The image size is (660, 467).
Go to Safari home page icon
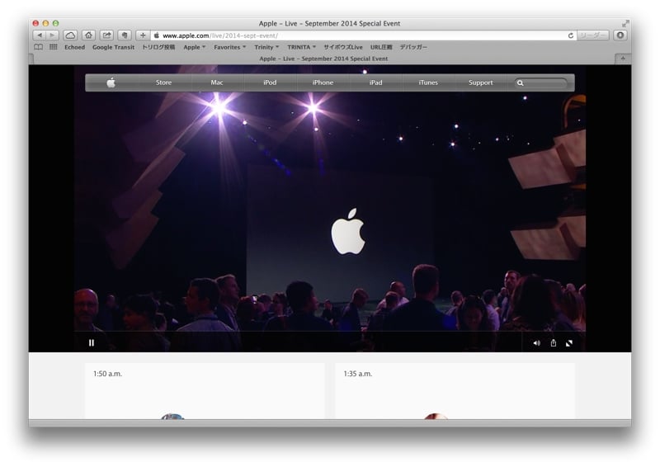click(88, 35)
